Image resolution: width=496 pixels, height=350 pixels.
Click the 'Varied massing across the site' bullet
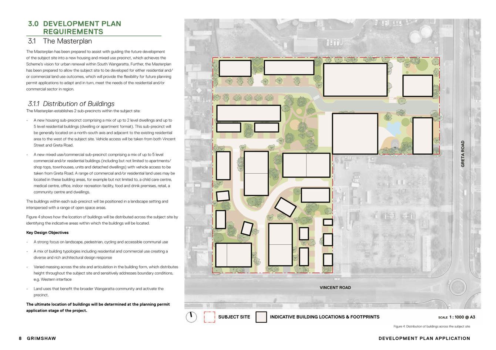tap(106, 273)
